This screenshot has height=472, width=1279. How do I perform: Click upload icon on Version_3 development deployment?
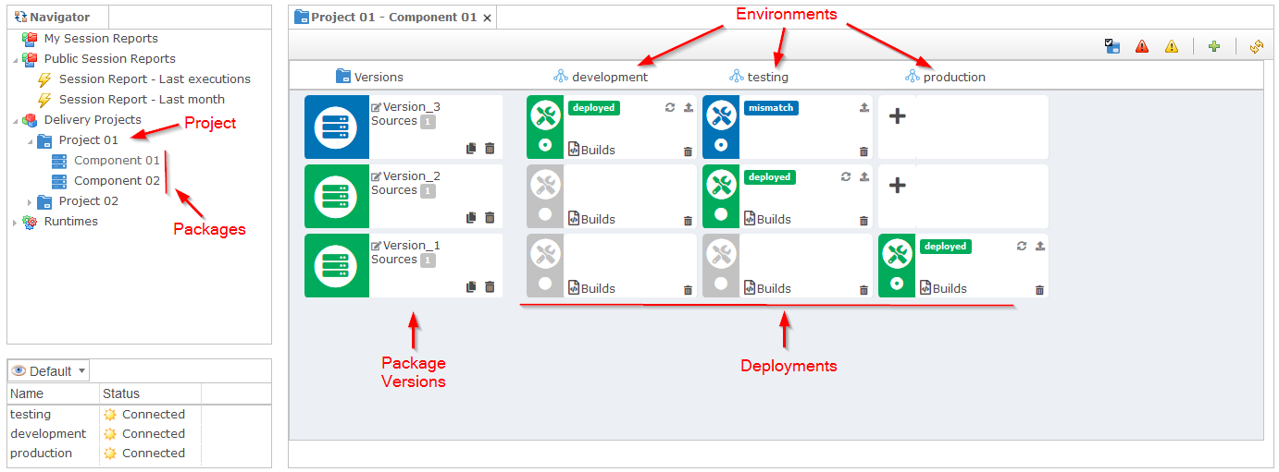[x=688, y=107]
